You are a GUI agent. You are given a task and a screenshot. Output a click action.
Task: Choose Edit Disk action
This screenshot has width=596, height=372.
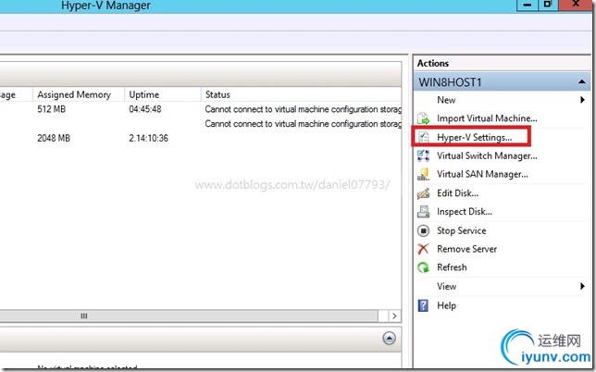[457, 193]
